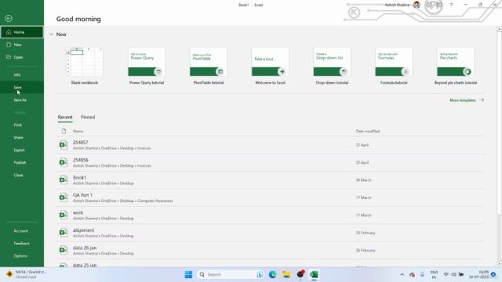The height and width of the screenshot is (282, 502).
Task: Click Publish in the sidebar
Action: (x=22, y=162)
